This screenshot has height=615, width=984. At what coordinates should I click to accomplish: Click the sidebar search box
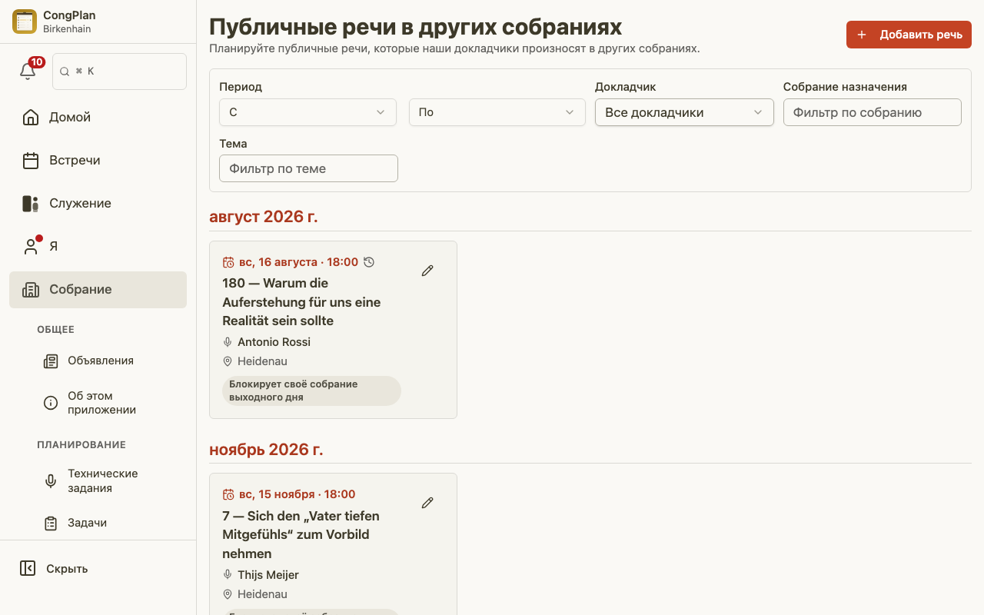(119, 71)
